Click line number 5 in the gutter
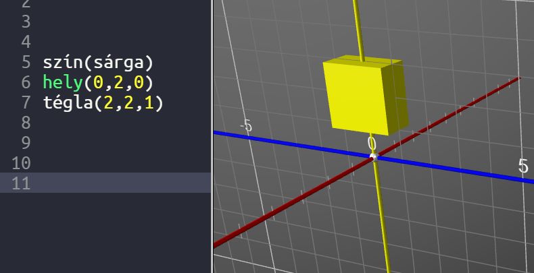Screen dimensions: 534x273 26,63
